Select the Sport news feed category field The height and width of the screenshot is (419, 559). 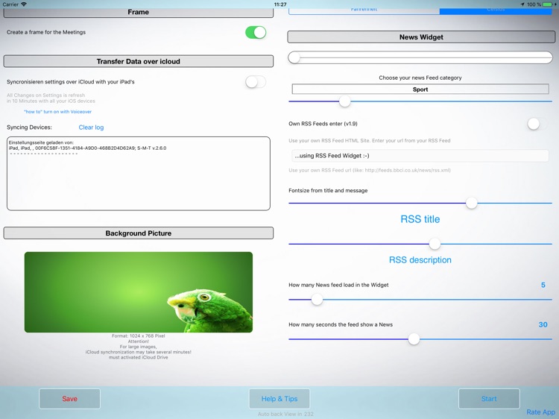(x=420, y=89)
